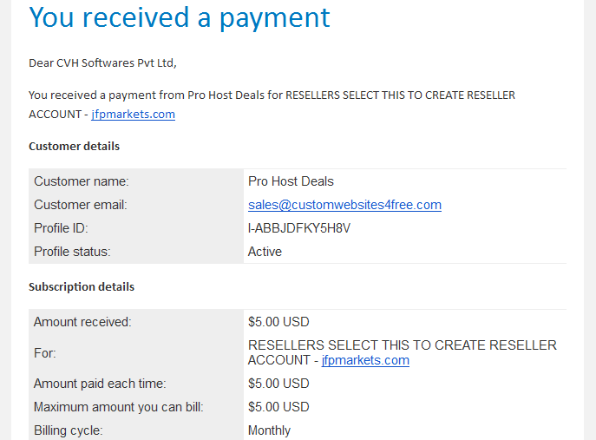Click the "You received a payment" heading
The width and height of the screenshot is (596, 440).
pyautogui.click(x=180, y=17)
